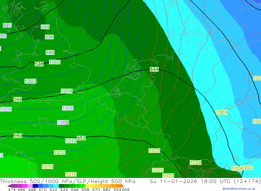Click the 998 isobar label
The image size is (261, 191).
[50, 53]
